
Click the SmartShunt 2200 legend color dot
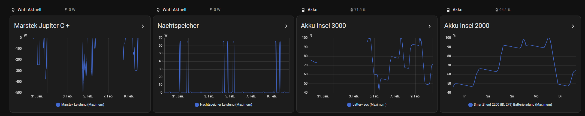coord(471,105)
